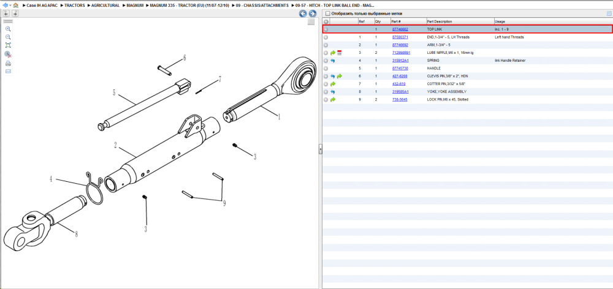Clear the highlighted callout selections icon

click(8, 54)
